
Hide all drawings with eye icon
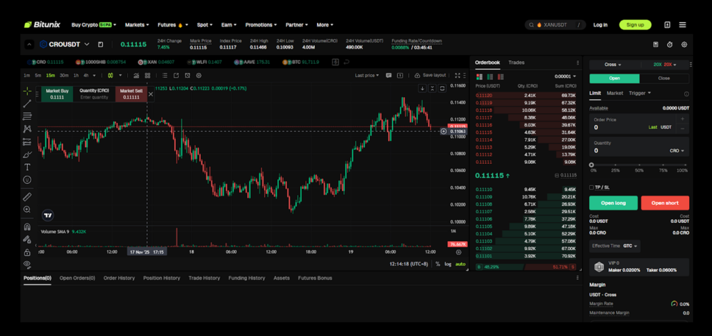pyautogui.click(x=27, y=263)
